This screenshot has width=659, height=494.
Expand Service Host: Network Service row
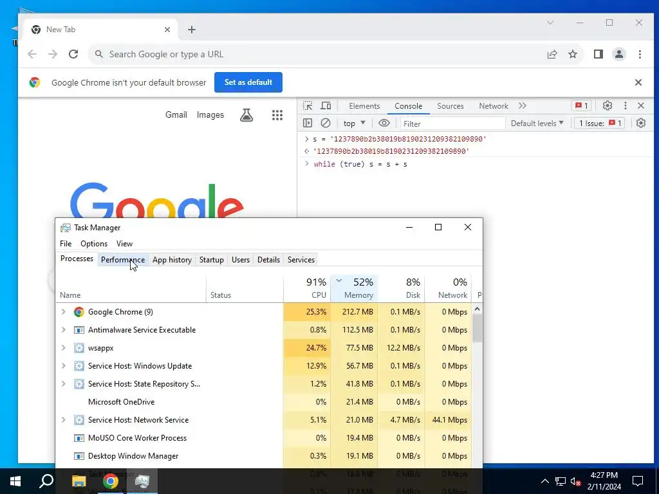click(x=64, y=419)
